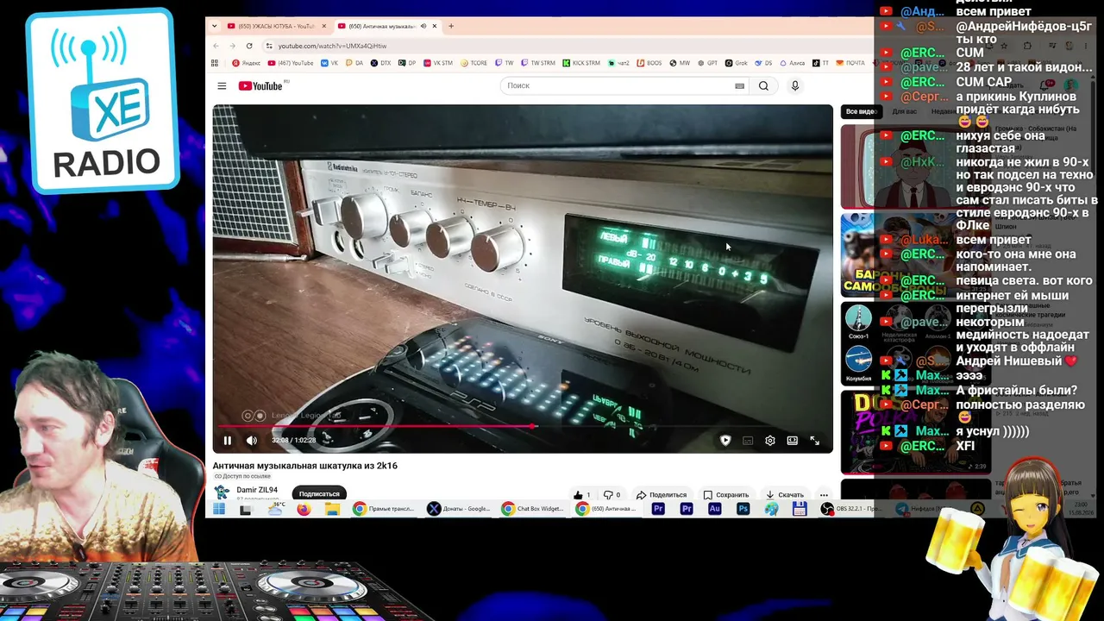The width and height of the screenshot is (1104, 621).
Task: Click the magnifier search button
Action: [x=763, y=85]
